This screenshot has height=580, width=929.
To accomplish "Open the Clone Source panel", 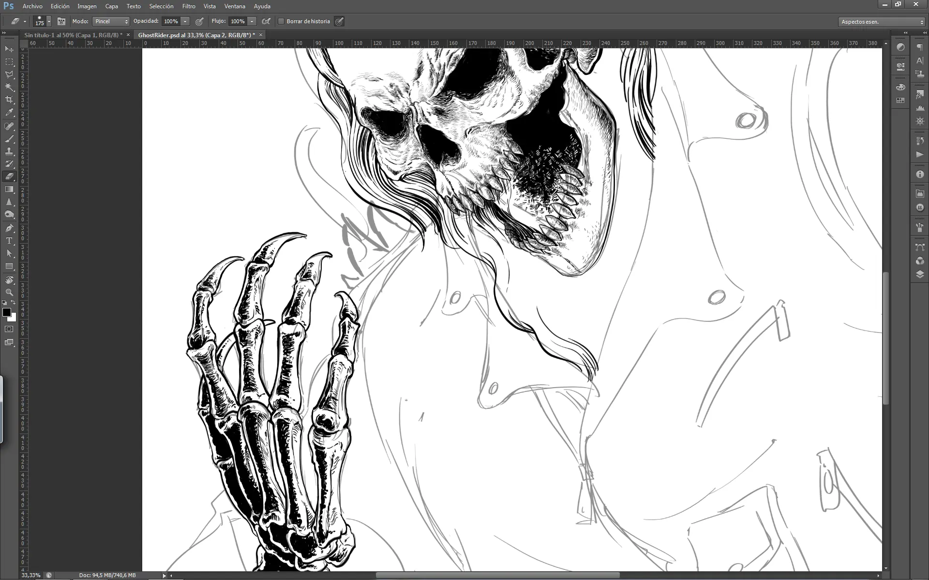I will tap(920, 74).
